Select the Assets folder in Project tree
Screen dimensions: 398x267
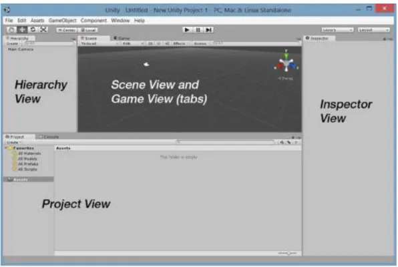coord(29,180)
